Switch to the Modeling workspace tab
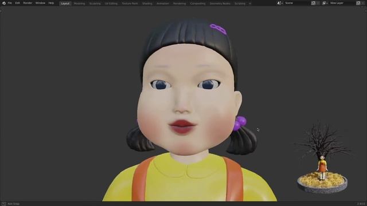367x206 pixels. 79,3
